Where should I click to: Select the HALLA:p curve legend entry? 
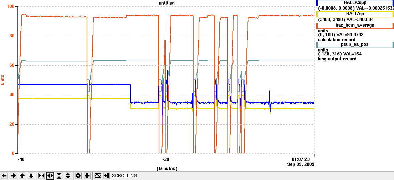pyautogui.click(x=355, y=14)
